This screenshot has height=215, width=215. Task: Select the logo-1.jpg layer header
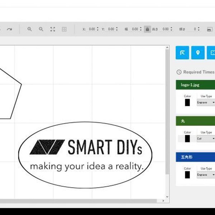tap(195, 85)
